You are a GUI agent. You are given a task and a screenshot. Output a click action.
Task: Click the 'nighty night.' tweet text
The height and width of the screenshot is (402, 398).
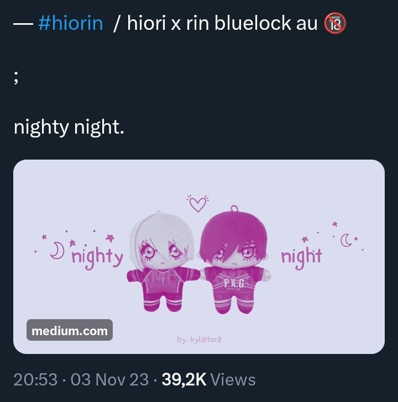click(69, 128)
